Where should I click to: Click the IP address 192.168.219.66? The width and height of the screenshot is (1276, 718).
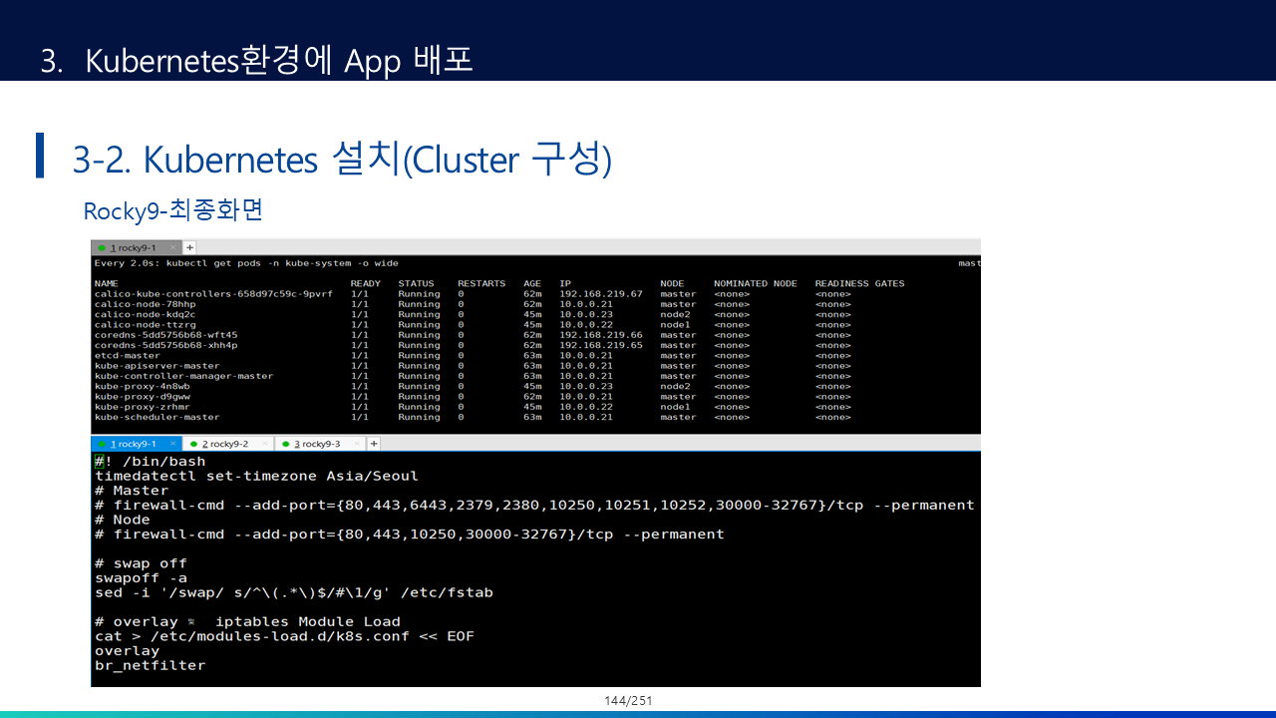click(x=601, y=335)
